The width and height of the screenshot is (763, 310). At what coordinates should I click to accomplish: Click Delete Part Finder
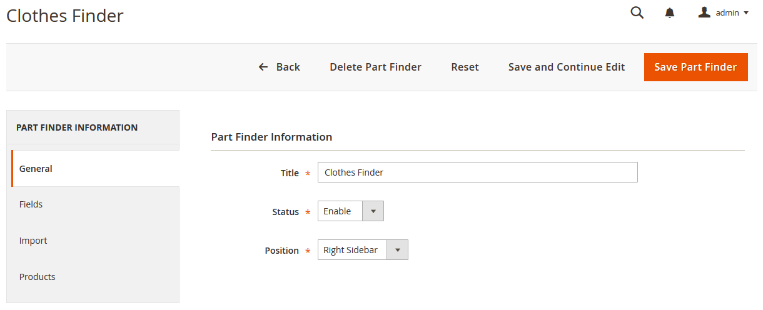click(375, 67)
